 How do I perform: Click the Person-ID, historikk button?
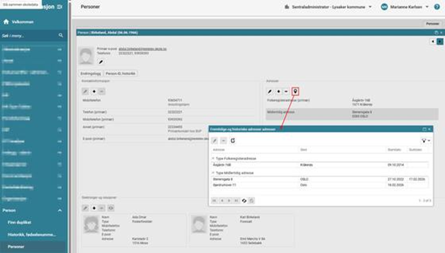point(120,73)
